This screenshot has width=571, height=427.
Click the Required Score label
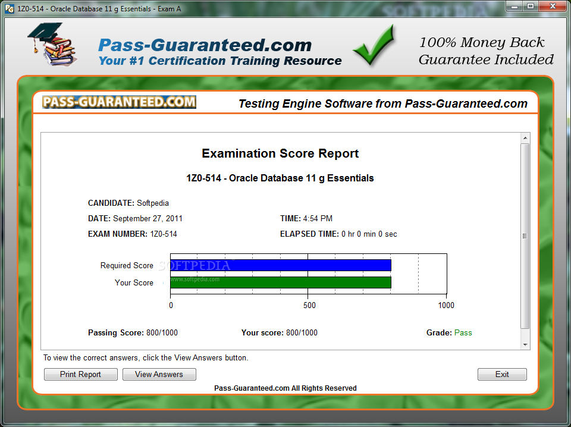(127, 265)
